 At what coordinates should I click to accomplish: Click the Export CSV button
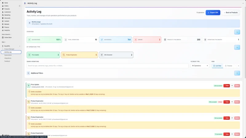point(213,13)
